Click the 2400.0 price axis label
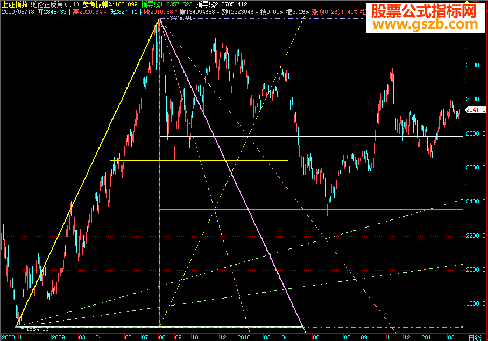 point(476,201)
